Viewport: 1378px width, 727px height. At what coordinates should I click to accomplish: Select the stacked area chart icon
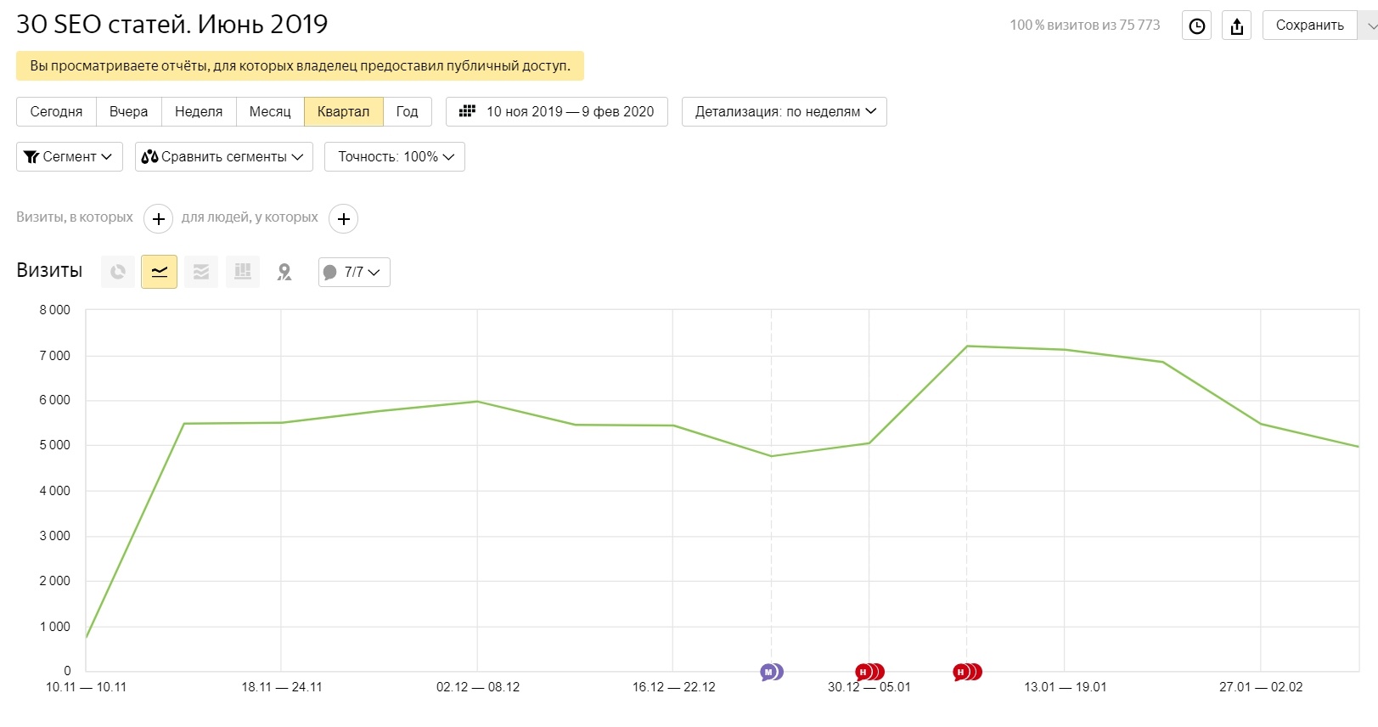201,272
